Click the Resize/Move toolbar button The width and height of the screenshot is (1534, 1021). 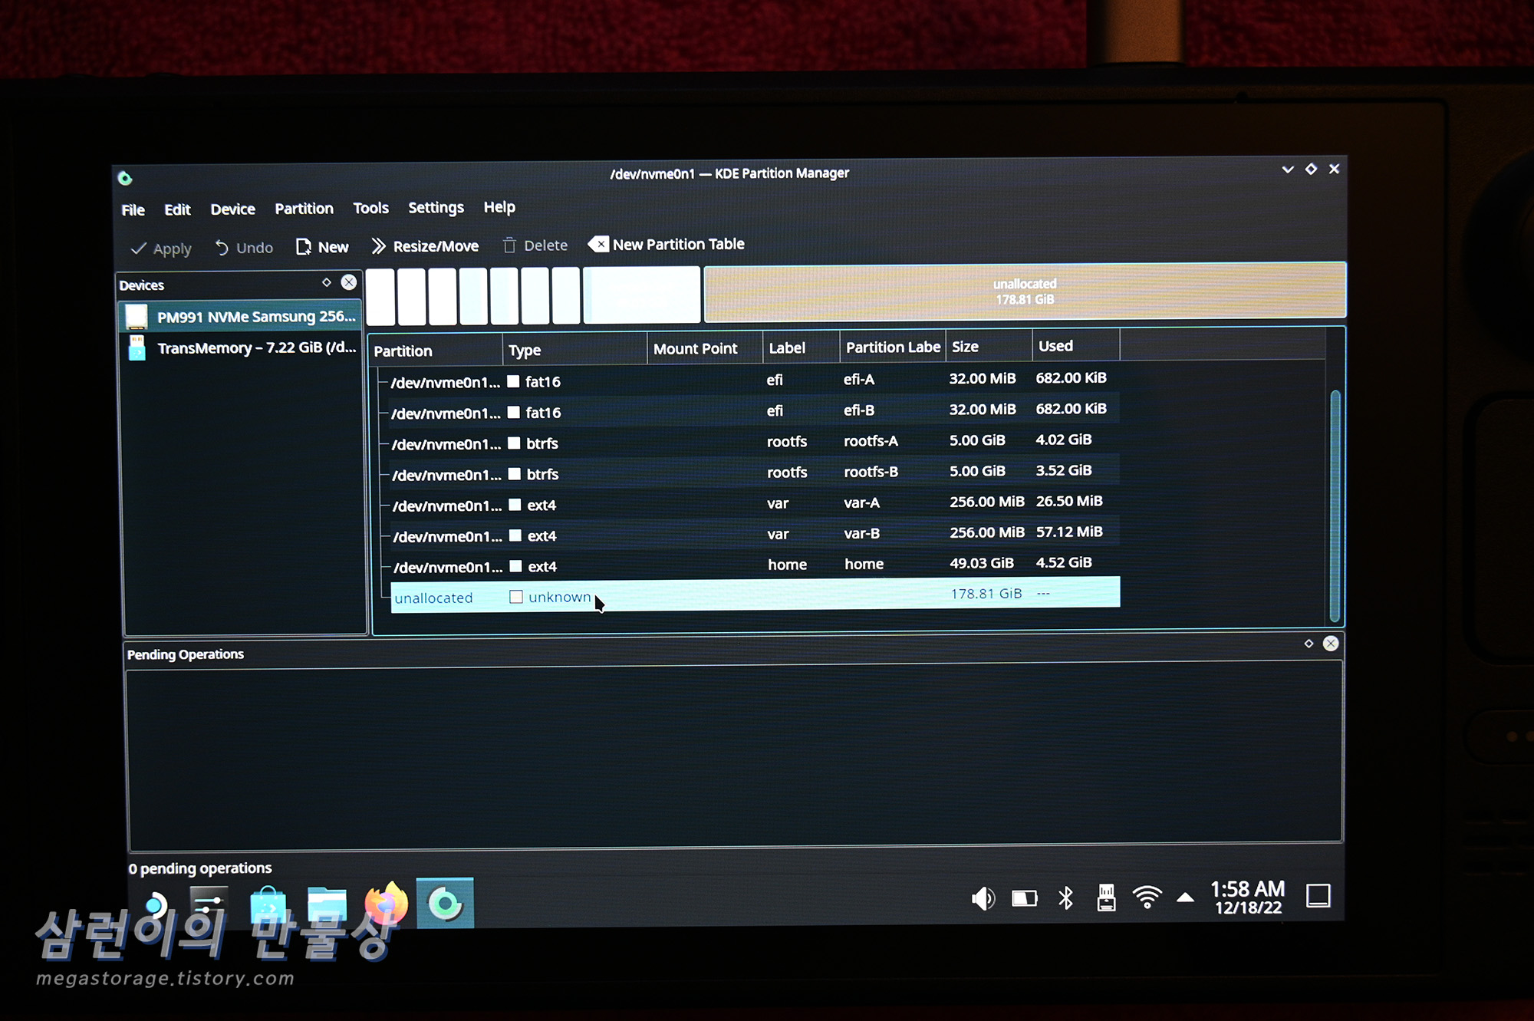click(x=424, y=246)
